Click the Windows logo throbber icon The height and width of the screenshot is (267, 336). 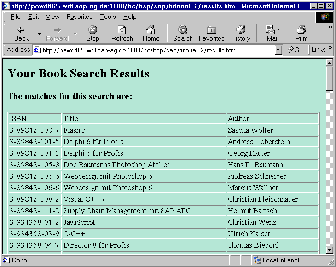click(324, 17)
